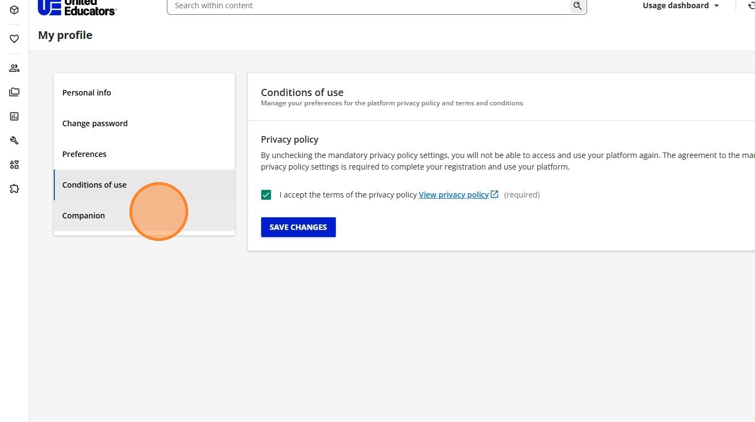The image size is (755, 422).
Task: Click the SAVE CHANGES button
Action: pyautogui.click(x=298, y=227)
